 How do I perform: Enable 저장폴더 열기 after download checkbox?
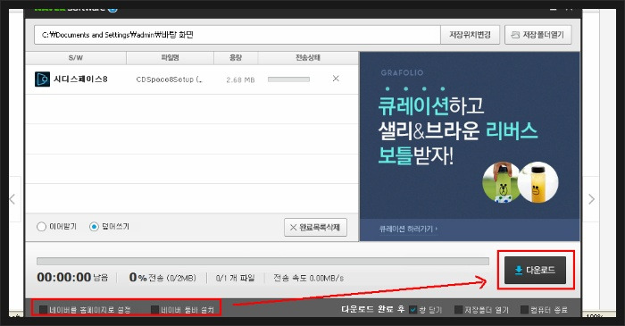click(x=458, y=310)
